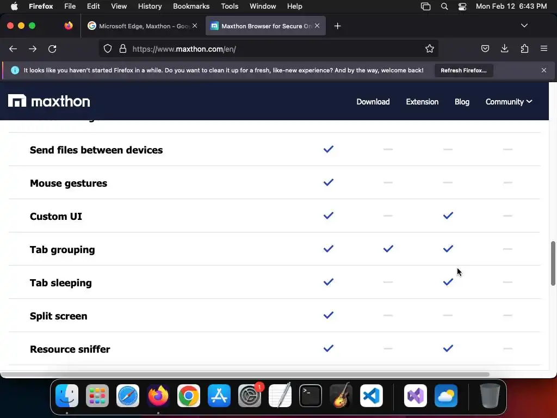Click the Extension nav link
The width and height of the screenshot is (557, 418).
[422, 102]
